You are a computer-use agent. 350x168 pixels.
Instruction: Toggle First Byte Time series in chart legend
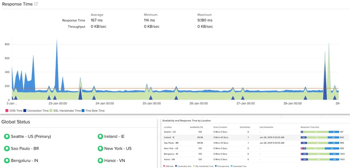pos(93,111)
